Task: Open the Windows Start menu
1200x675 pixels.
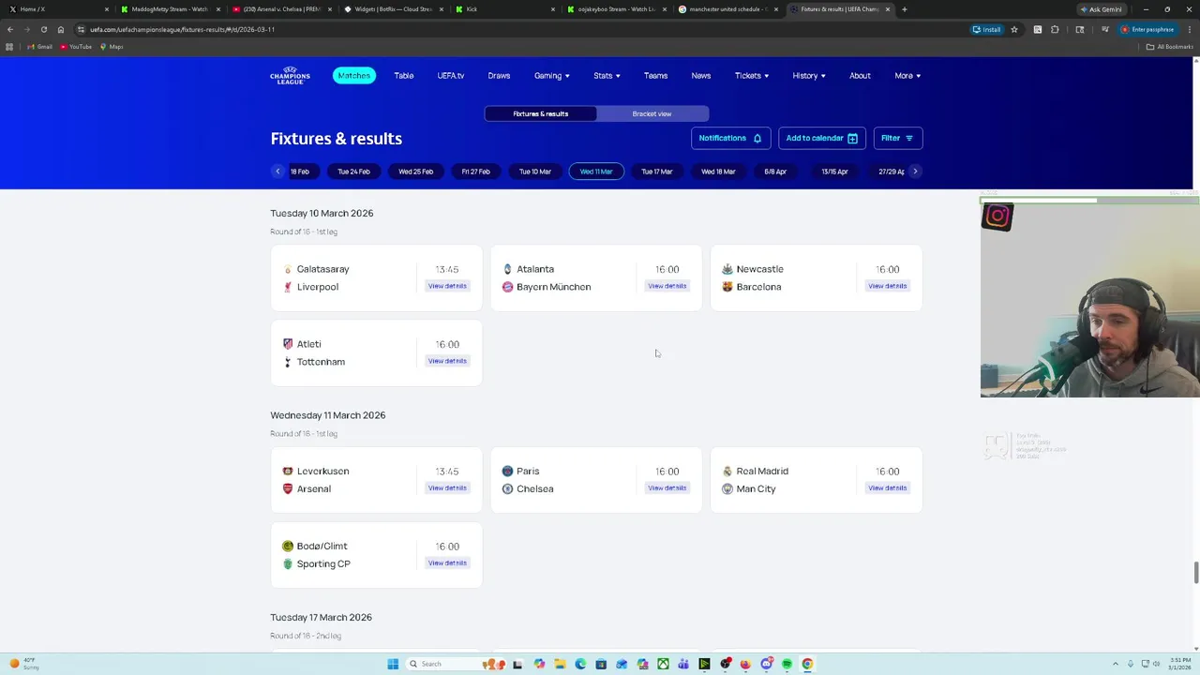Action: pos(393,664)
